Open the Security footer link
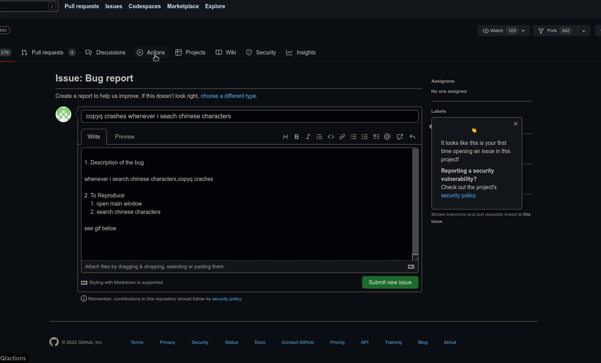601x363 pixels. click(200, 342)
